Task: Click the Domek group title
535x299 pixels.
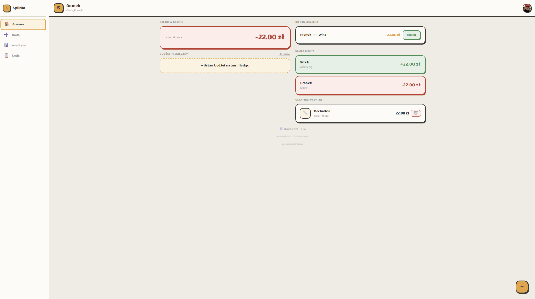Action: coord(73,6)
